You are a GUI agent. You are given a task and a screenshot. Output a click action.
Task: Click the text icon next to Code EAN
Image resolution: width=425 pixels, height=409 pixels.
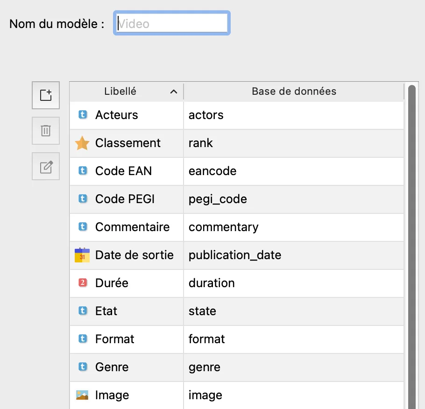(83, 171)
